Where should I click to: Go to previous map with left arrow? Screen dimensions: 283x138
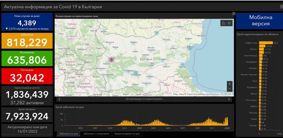point(59,99)
